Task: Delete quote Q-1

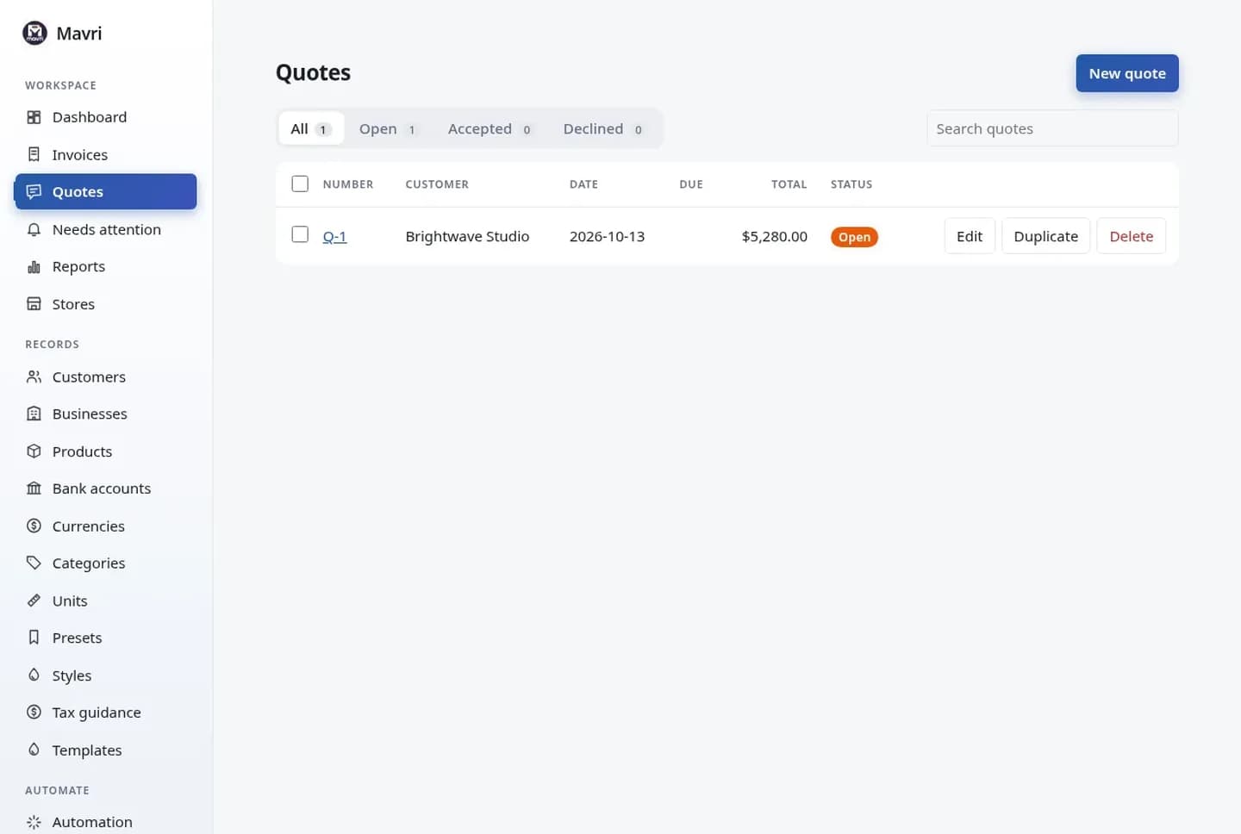Action: (1132, 236)
